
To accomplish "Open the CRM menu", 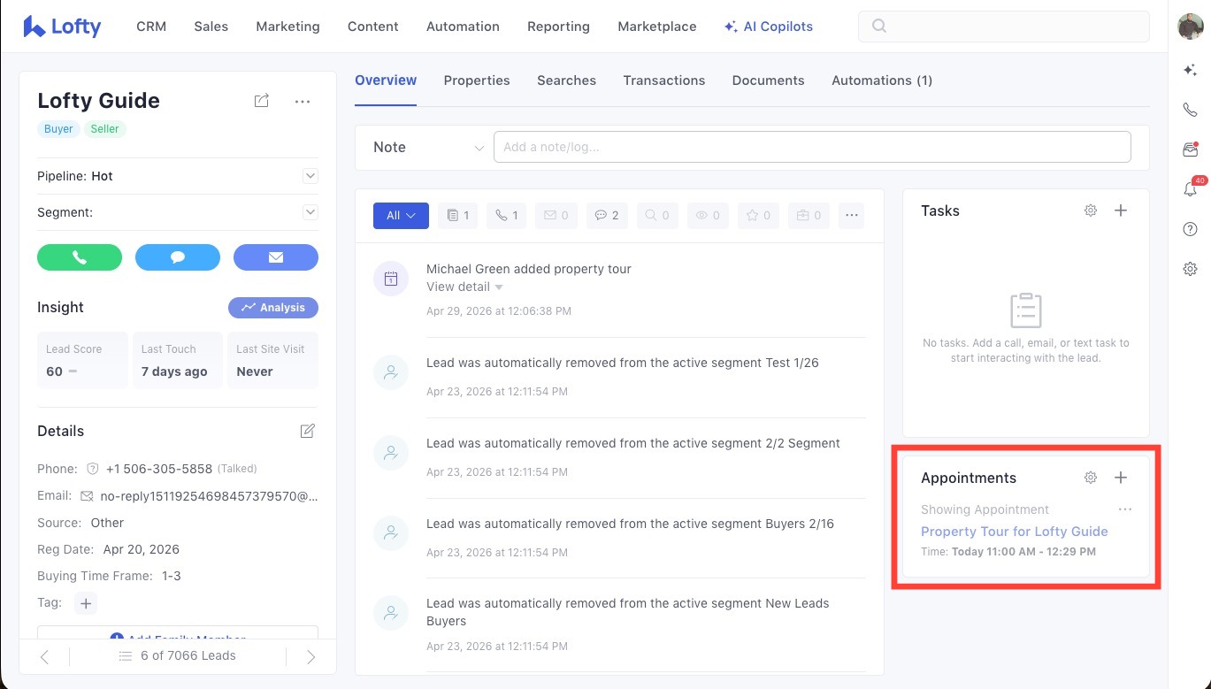I will [151, 27].
